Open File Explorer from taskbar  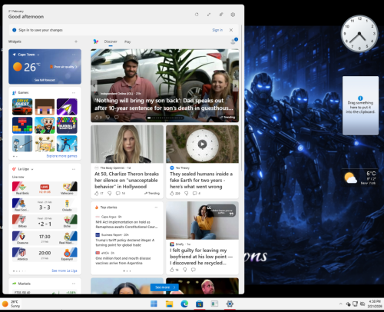pos(169,304)
